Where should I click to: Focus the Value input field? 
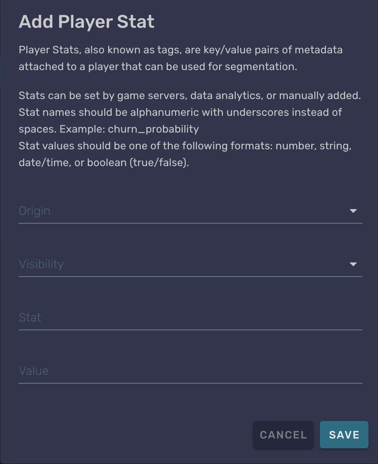tap(190, 371)
